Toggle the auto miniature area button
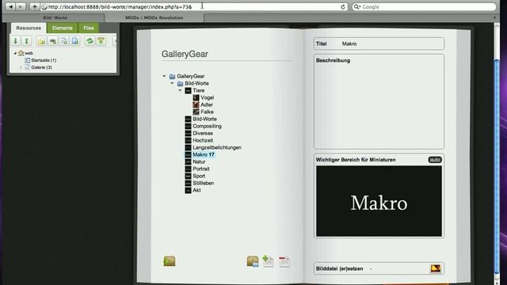The height and width of the screenshot is (285, 507). (x=435, y=160)
